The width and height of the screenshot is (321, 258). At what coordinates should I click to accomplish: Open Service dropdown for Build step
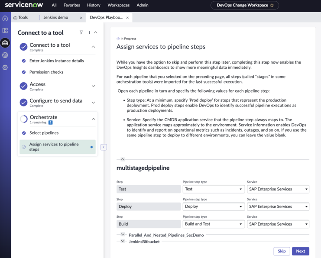[x=278, y=224]
